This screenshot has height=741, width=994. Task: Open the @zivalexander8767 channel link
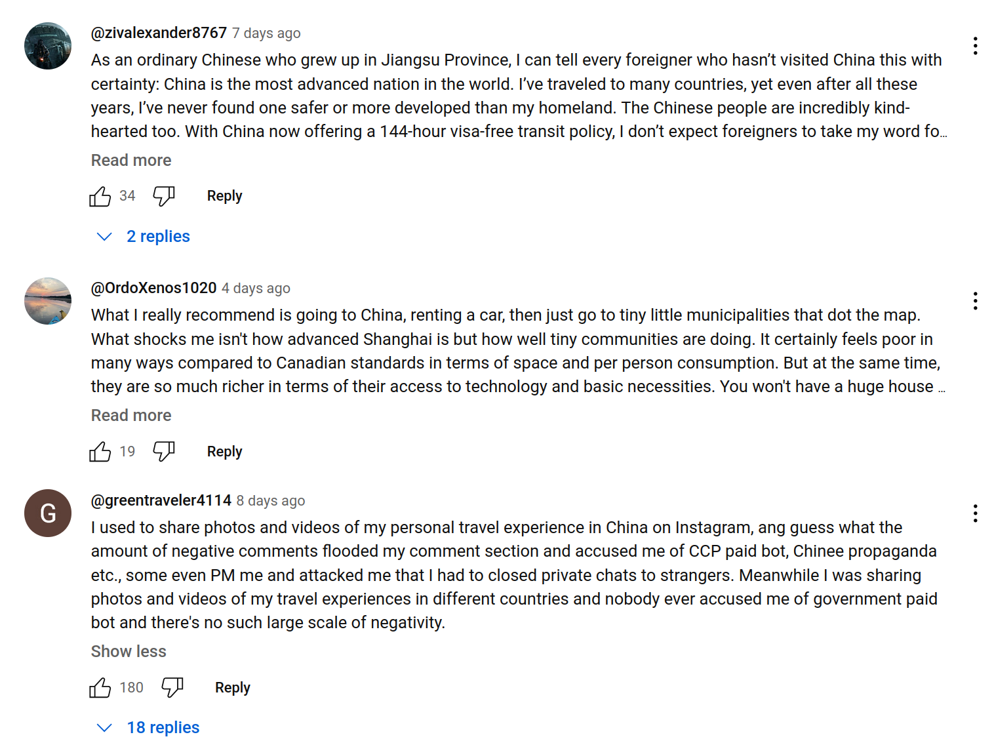coord(159,33)
